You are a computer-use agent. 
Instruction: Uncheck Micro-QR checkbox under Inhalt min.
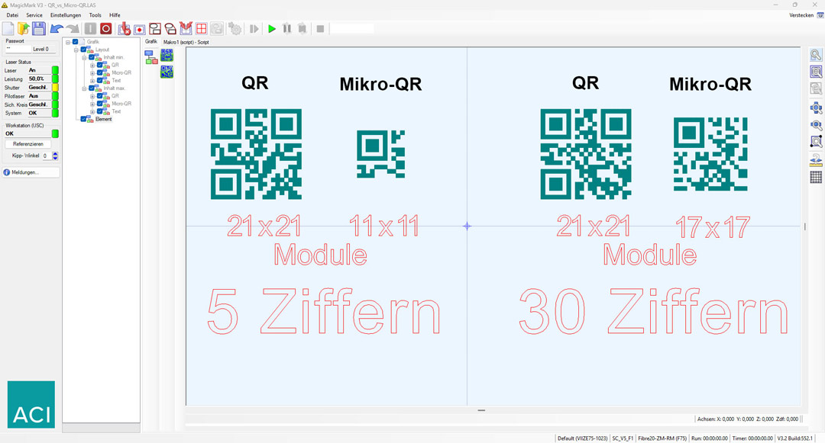99,73
